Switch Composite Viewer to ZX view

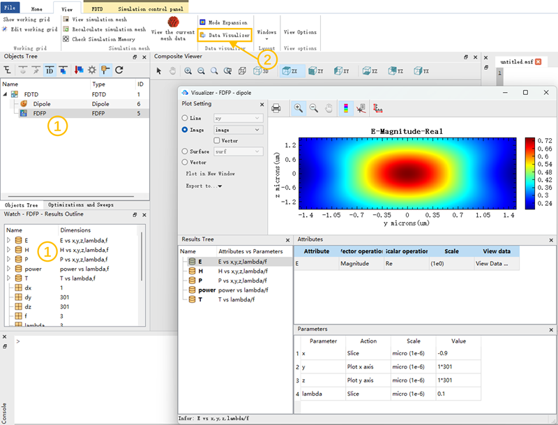pos(289,70)
